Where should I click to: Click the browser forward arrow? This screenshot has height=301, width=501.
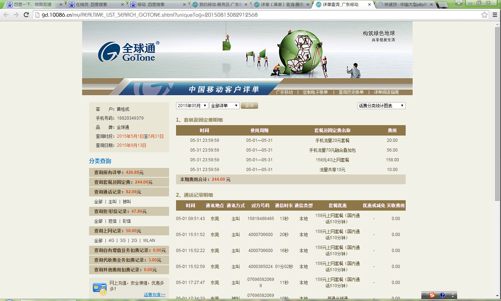coord(16,15)
